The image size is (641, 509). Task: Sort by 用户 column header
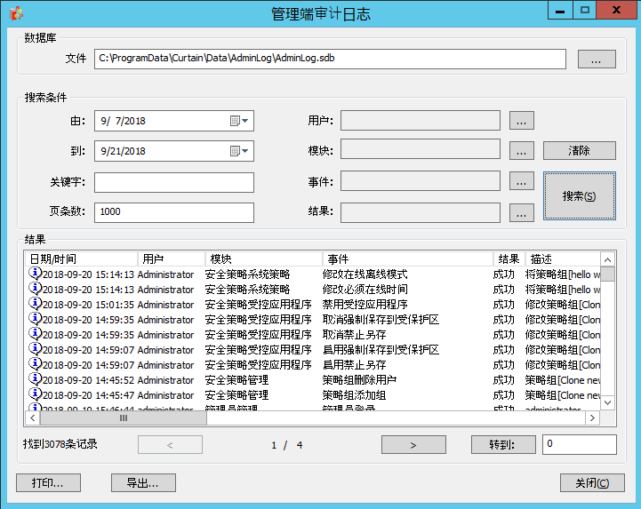click(x=171, y=259)
